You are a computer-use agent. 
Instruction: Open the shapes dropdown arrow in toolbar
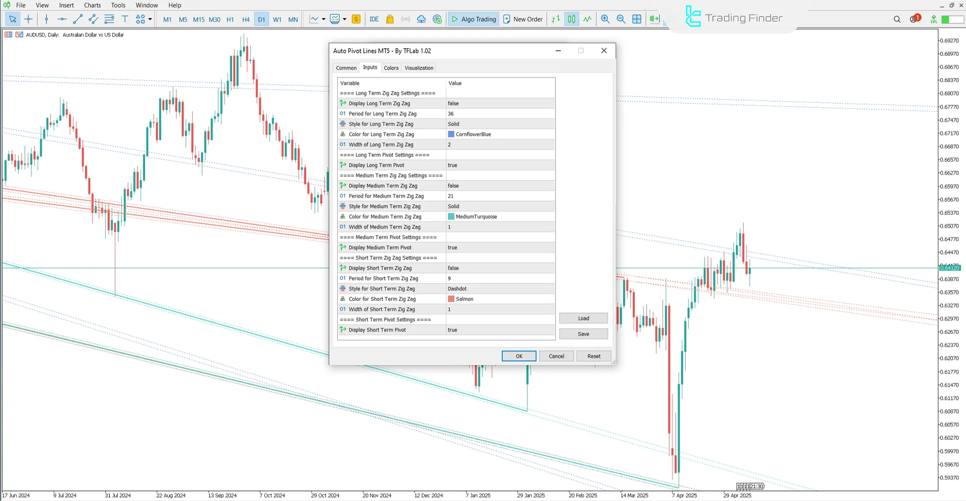pos(149,19)
